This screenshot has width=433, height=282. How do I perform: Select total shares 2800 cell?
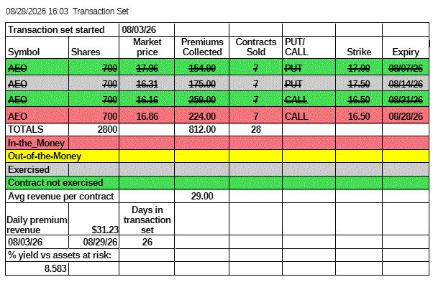pos(94,129)
